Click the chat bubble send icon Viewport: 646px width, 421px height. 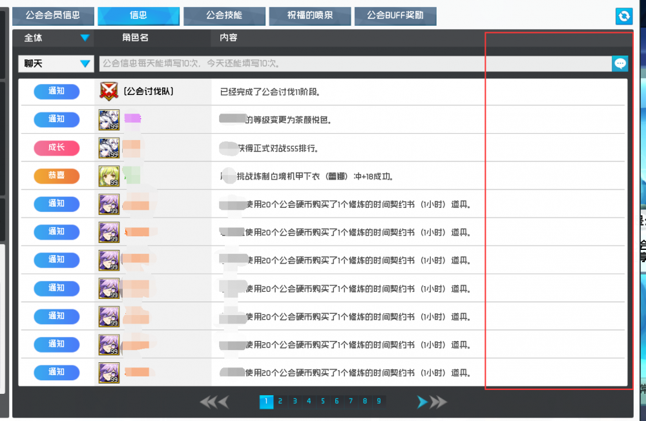point(620,64)
